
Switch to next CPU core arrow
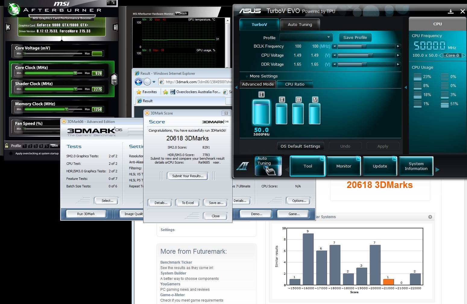pyautogui.click(x=464, y=55)
